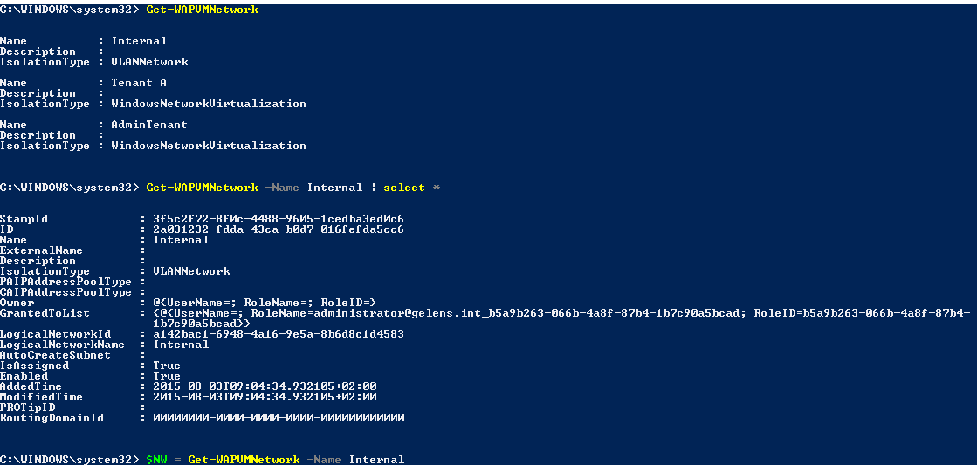977x465 pixels.
Task: Click the LogicalNetworkId GUID value
Action: pos(278,334)
